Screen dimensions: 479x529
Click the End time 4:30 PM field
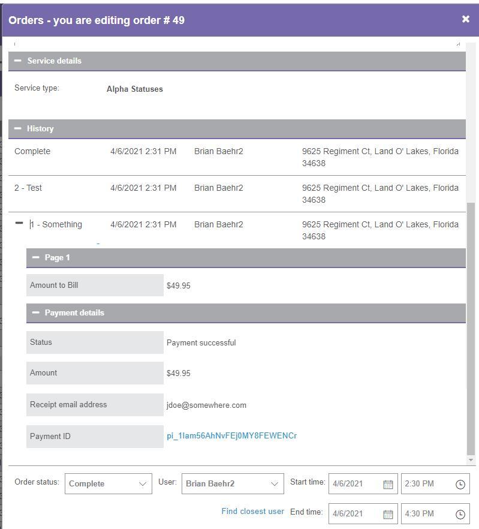point(427,514)
